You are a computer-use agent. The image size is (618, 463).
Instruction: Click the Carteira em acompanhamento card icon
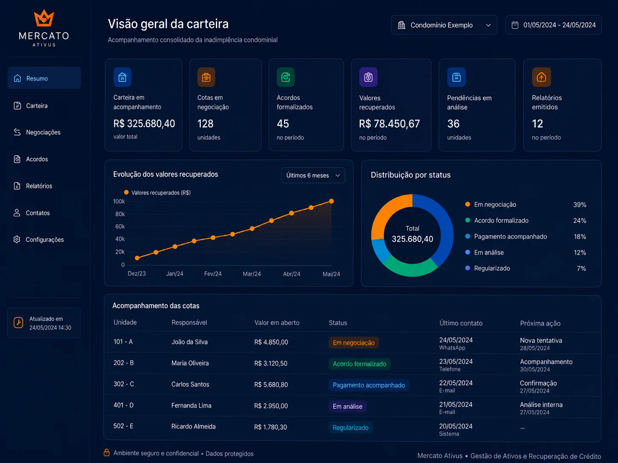pos(122,77)
